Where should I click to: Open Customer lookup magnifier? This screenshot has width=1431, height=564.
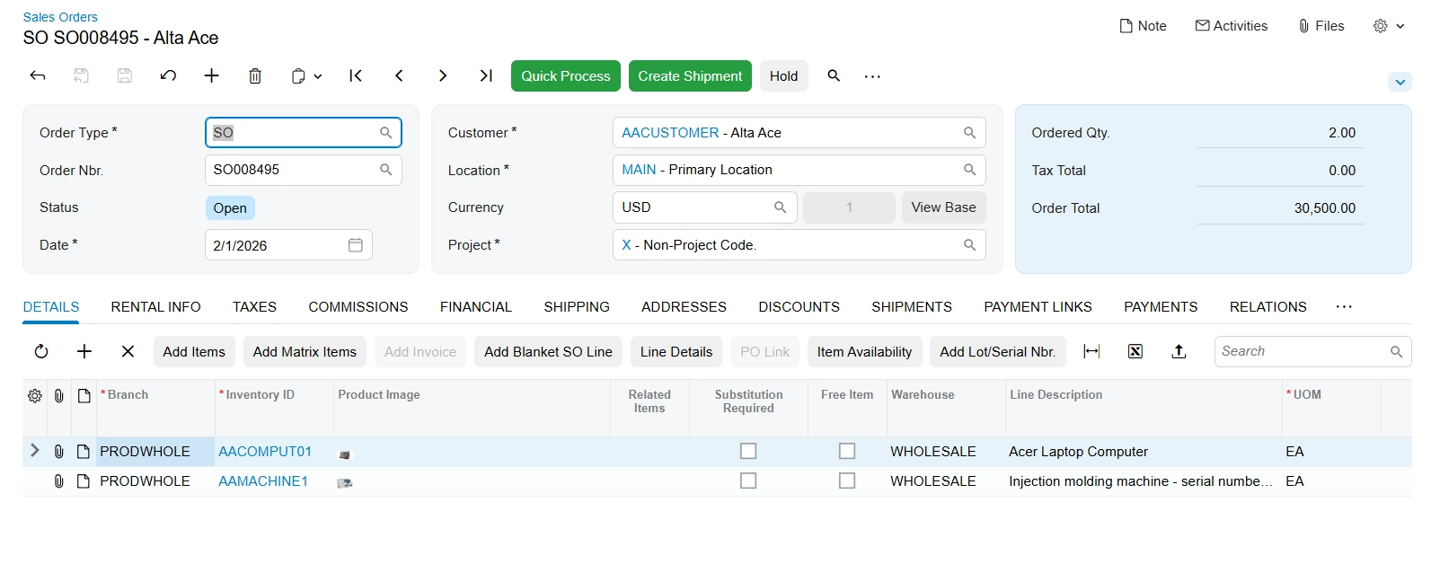pyautogui.click(x=969, y=133)
